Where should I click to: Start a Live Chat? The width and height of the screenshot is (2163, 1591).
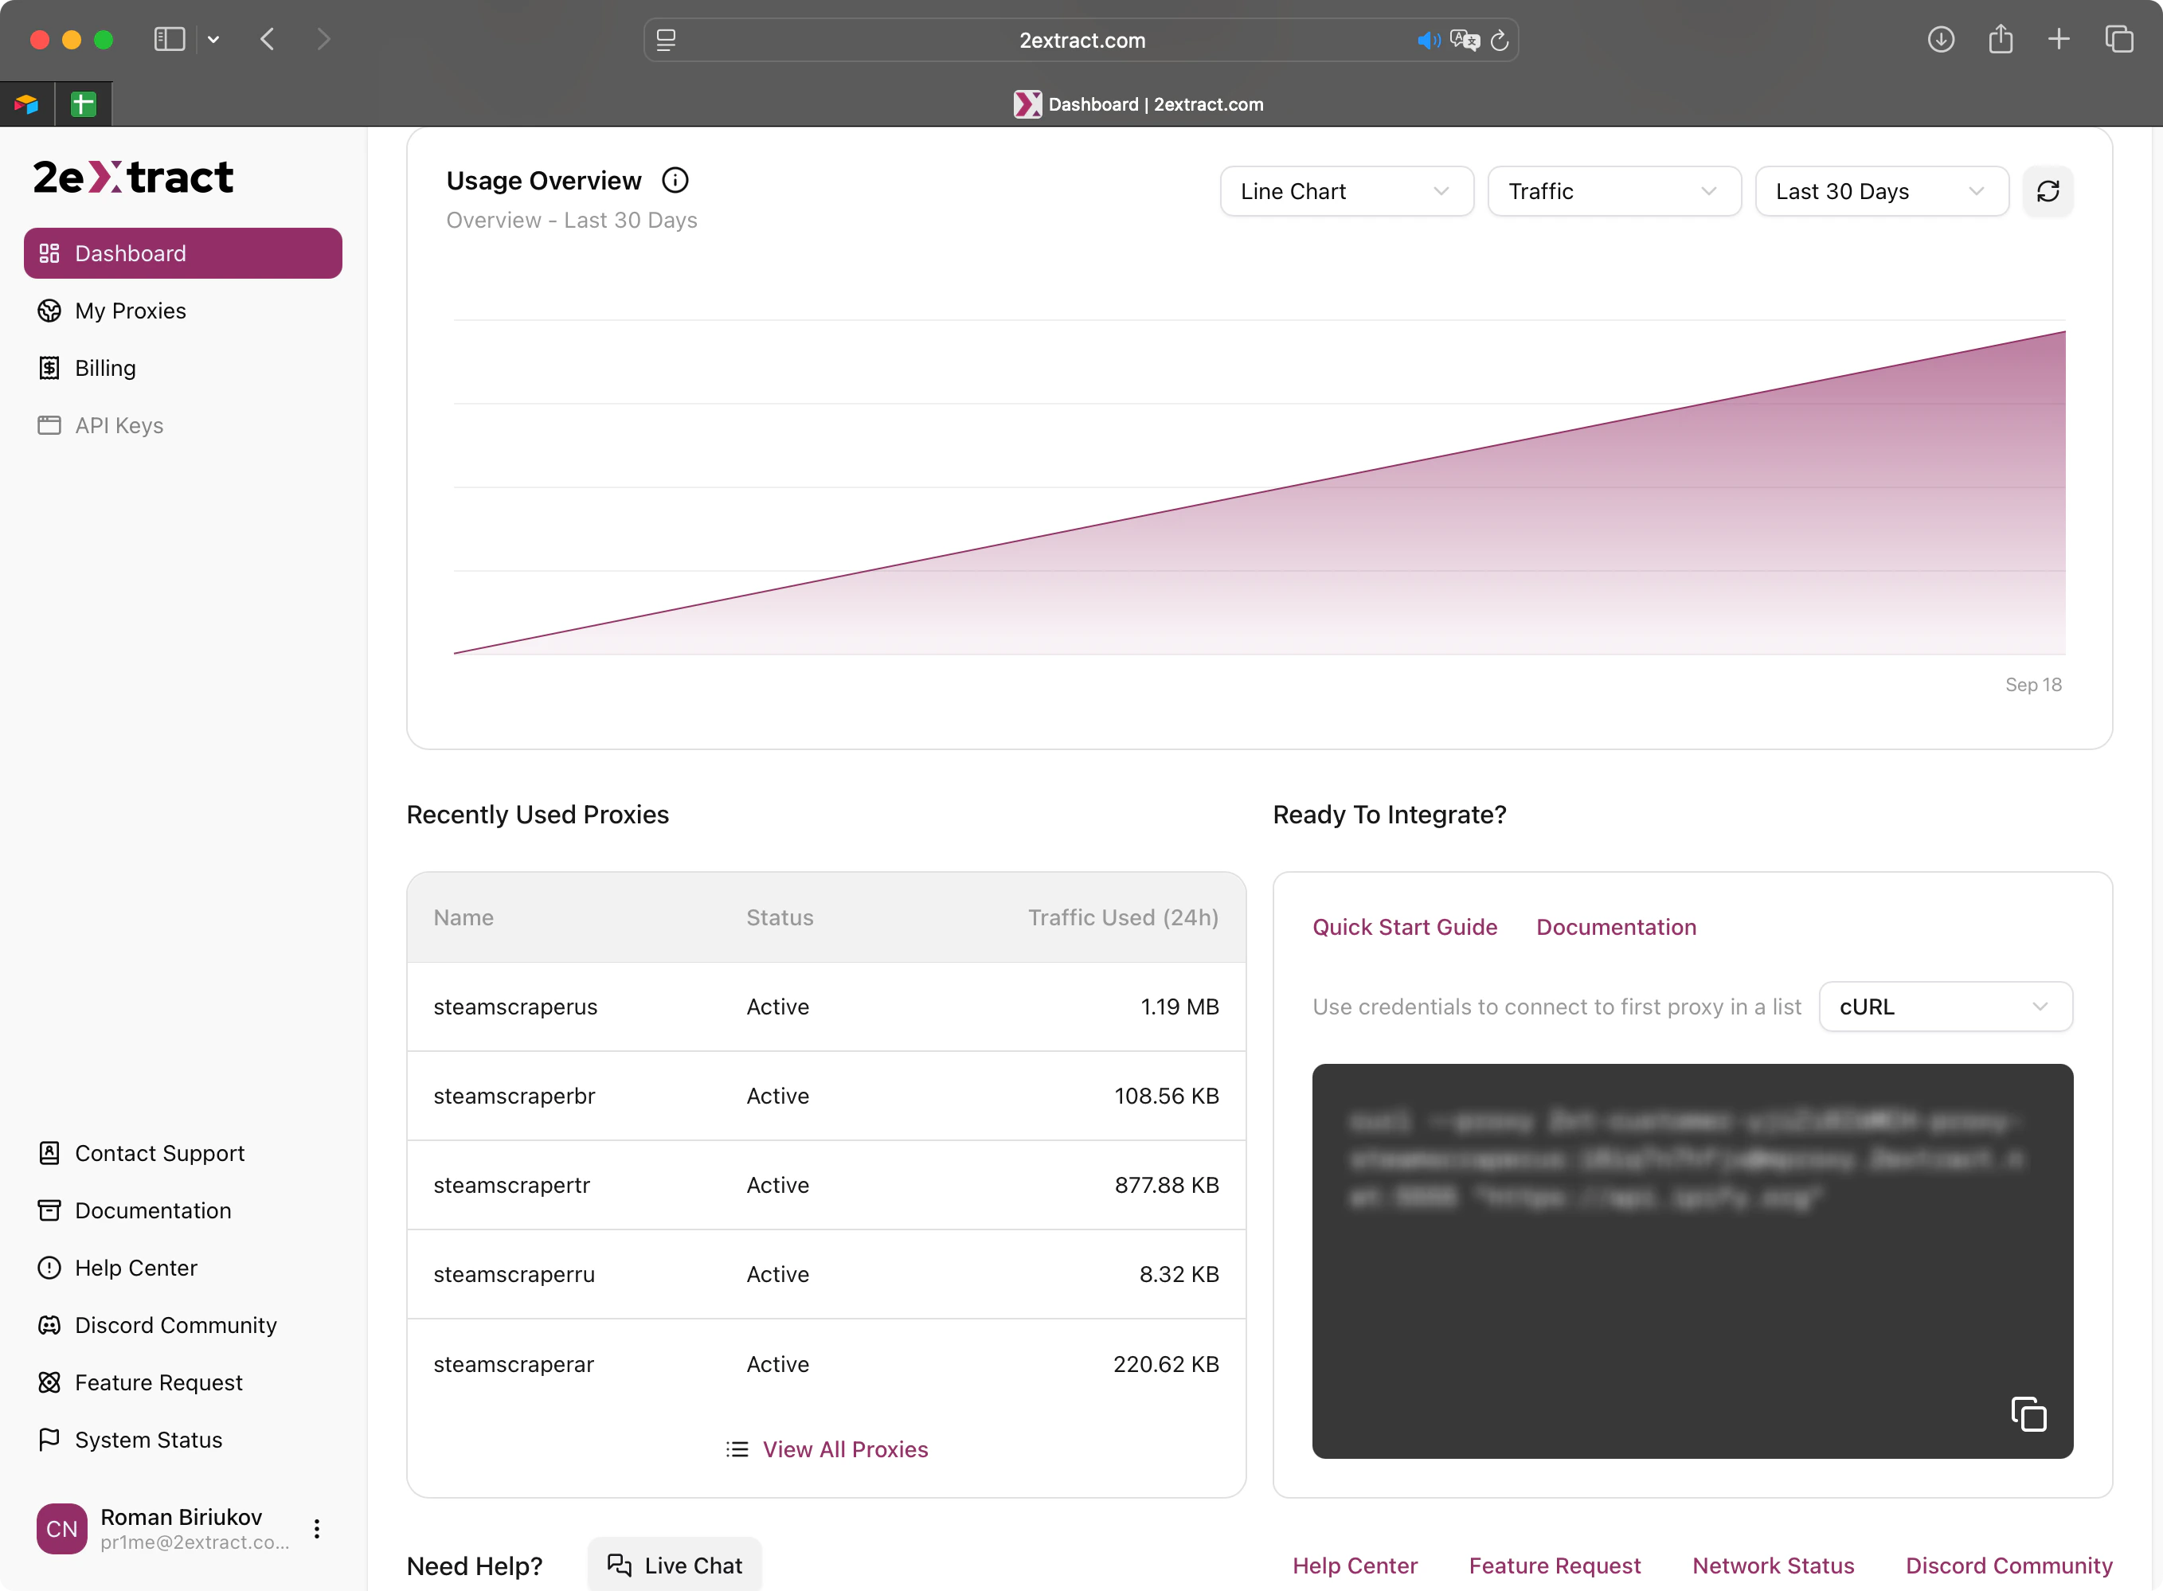click(675, 1565)
